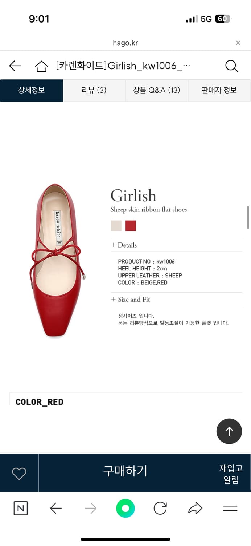Share the page using the share arrow
The height and width of the screenshot is (546, 251).
[195, 508]
